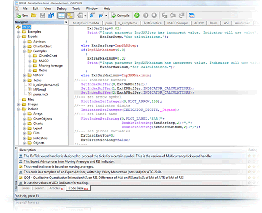The image size is (262, 213).
Task: Click the New file toolbar button
Action: click(22, 15)
